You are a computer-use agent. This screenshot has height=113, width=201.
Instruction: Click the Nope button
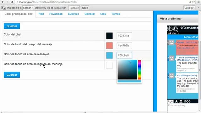(85, 8)
